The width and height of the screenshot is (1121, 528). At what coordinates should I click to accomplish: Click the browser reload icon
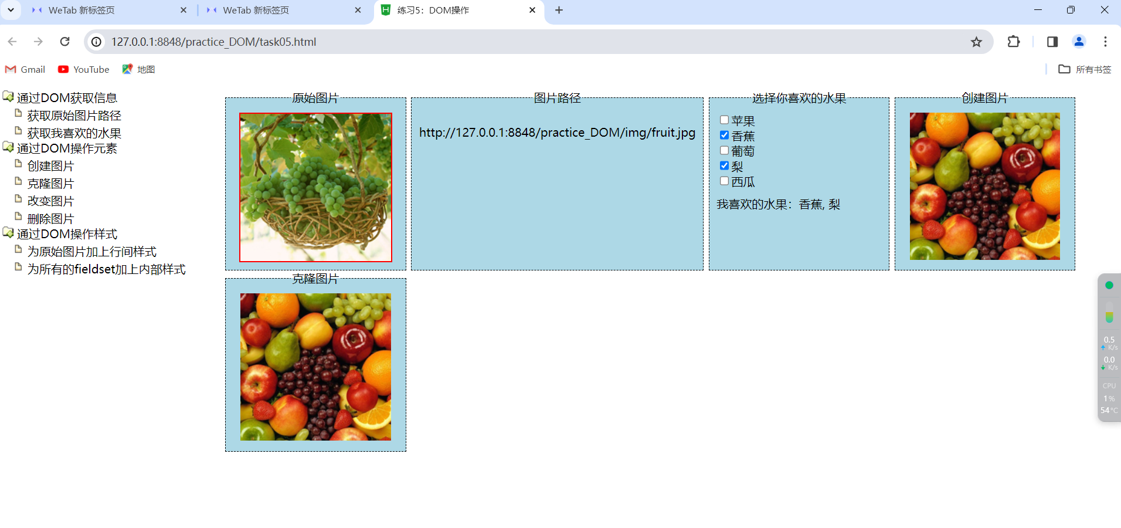click(65, 42)
